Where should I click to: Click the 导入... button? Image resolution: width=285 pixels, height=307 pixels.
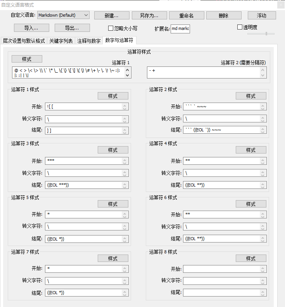click(31, 28)
